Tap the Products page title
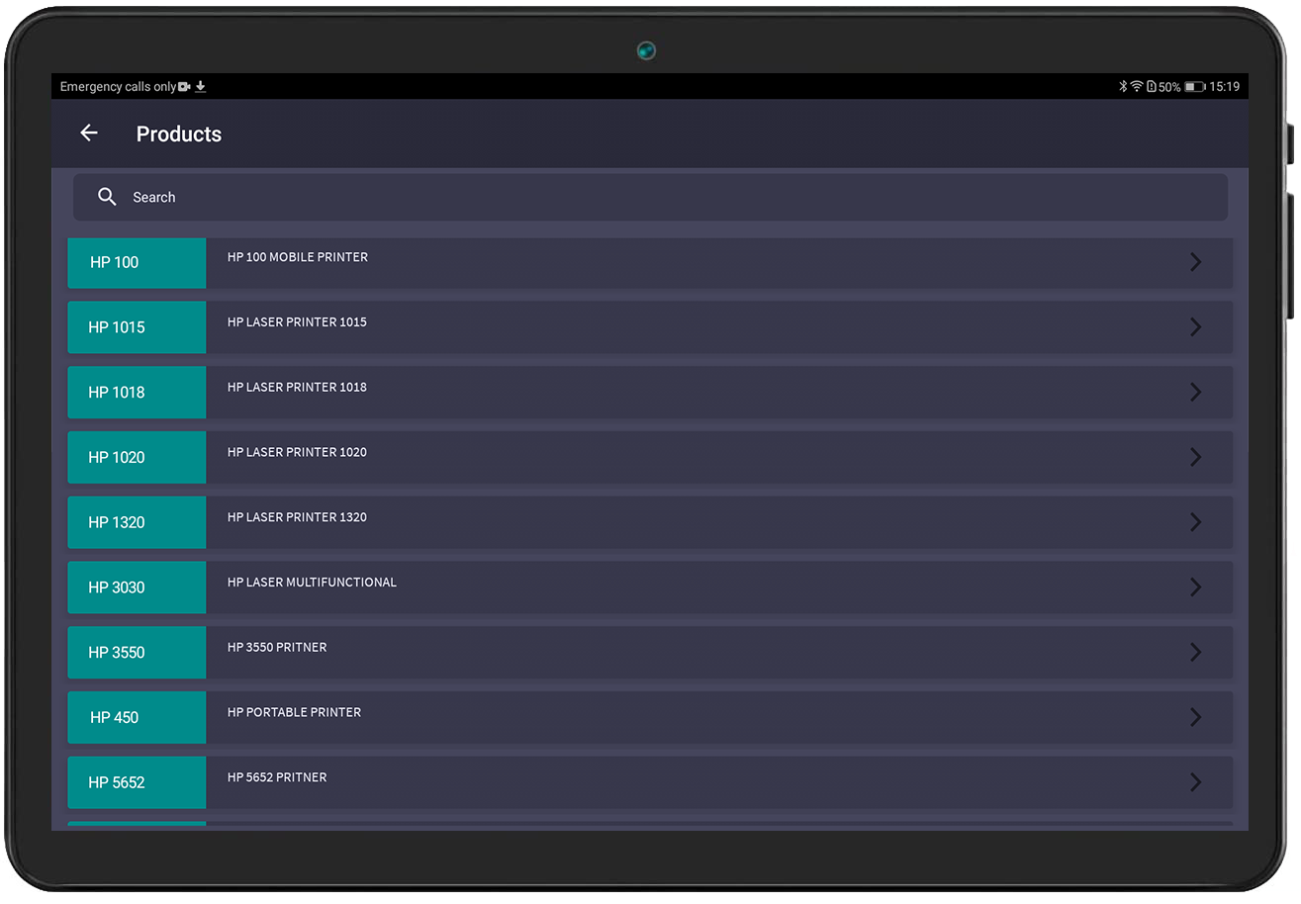1301x904 pixels. [179, 135]
